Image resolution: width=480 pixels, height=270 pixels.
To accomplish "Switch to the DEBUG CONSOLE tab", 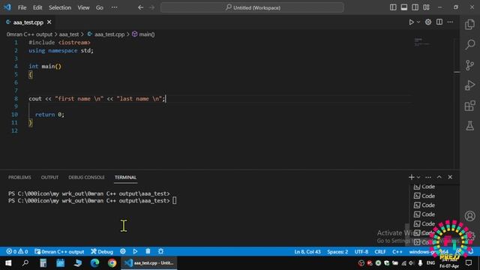I will [x=86, y=177].
